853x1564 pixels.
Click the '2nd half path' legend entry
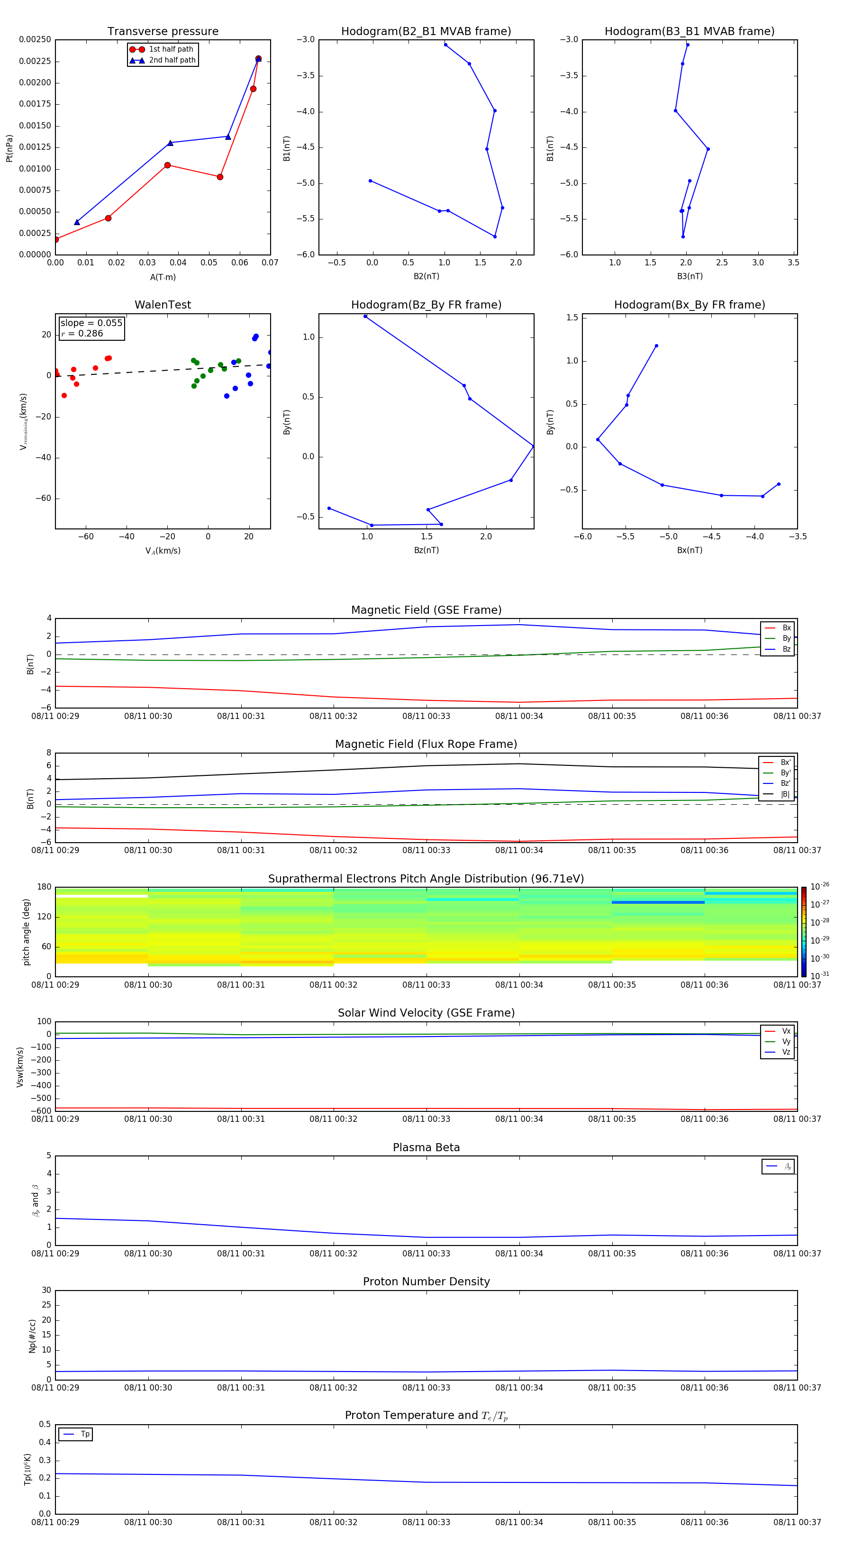coord(162,60)
